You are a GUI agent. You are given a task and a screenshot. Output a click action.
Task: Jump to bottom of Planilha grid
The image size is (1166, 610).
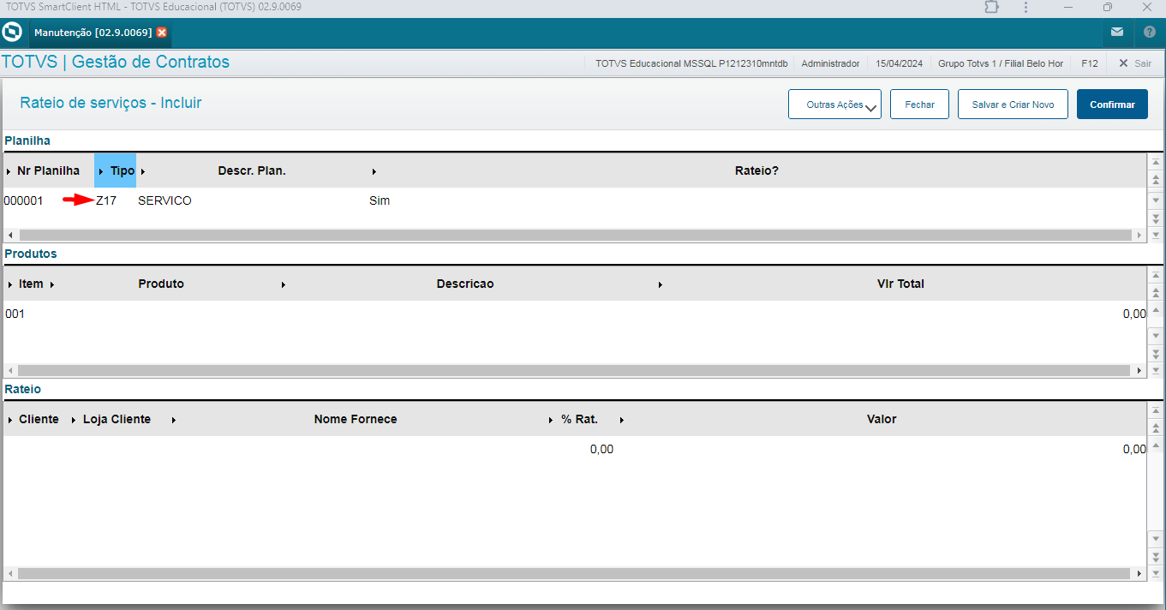[1156, 234]
